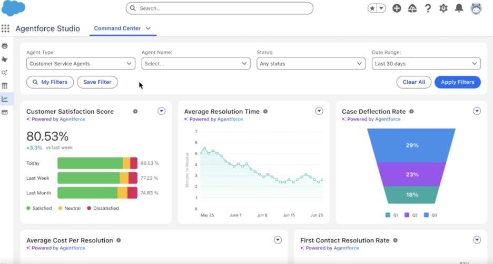Open the Setup gear icon
493x264 pixels.
click(x=443, y=8)
